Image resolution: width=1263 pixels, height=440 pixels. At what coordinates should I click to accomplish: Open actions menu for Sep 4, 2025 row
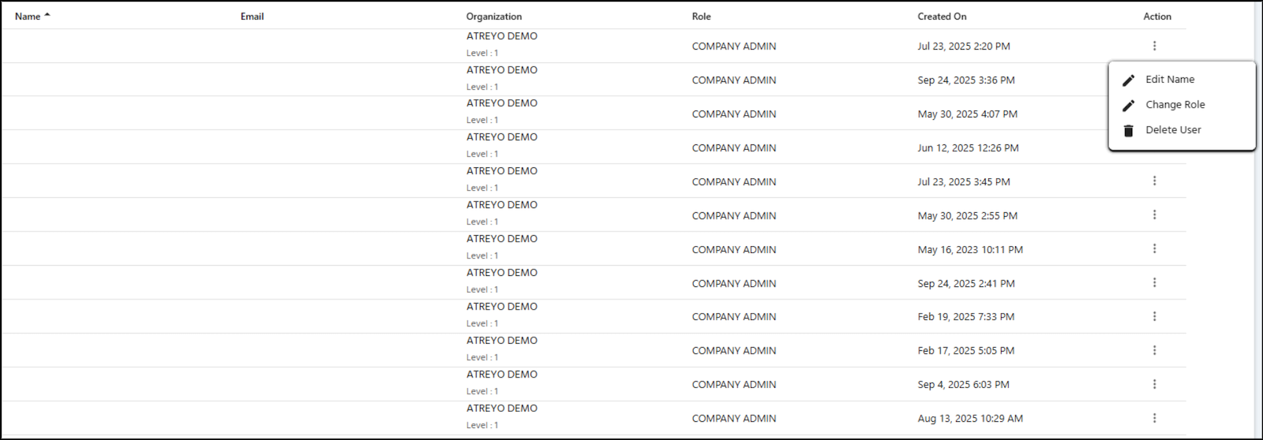click(1154, 385)
